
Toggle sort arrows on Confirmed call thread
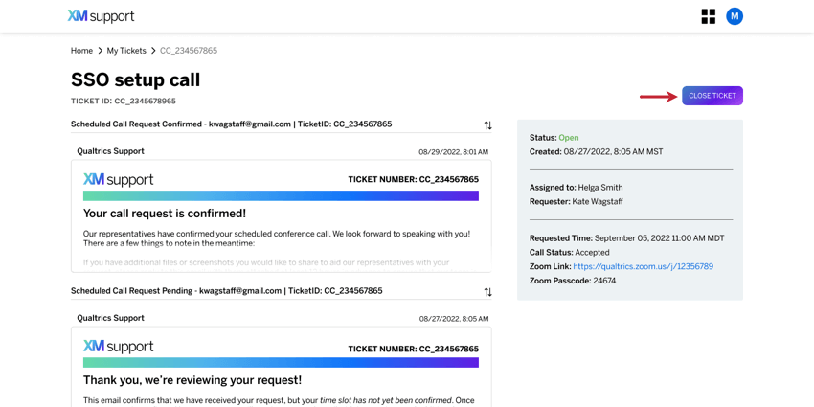(487, 125)
